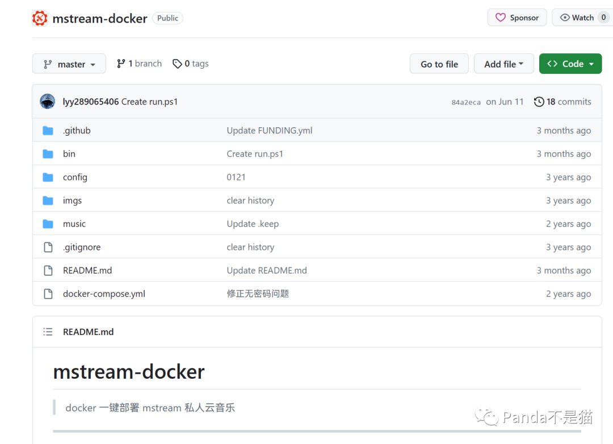Click the .gitignore file icon
Viewport: 613px width, 444px height.
point(48,247)
